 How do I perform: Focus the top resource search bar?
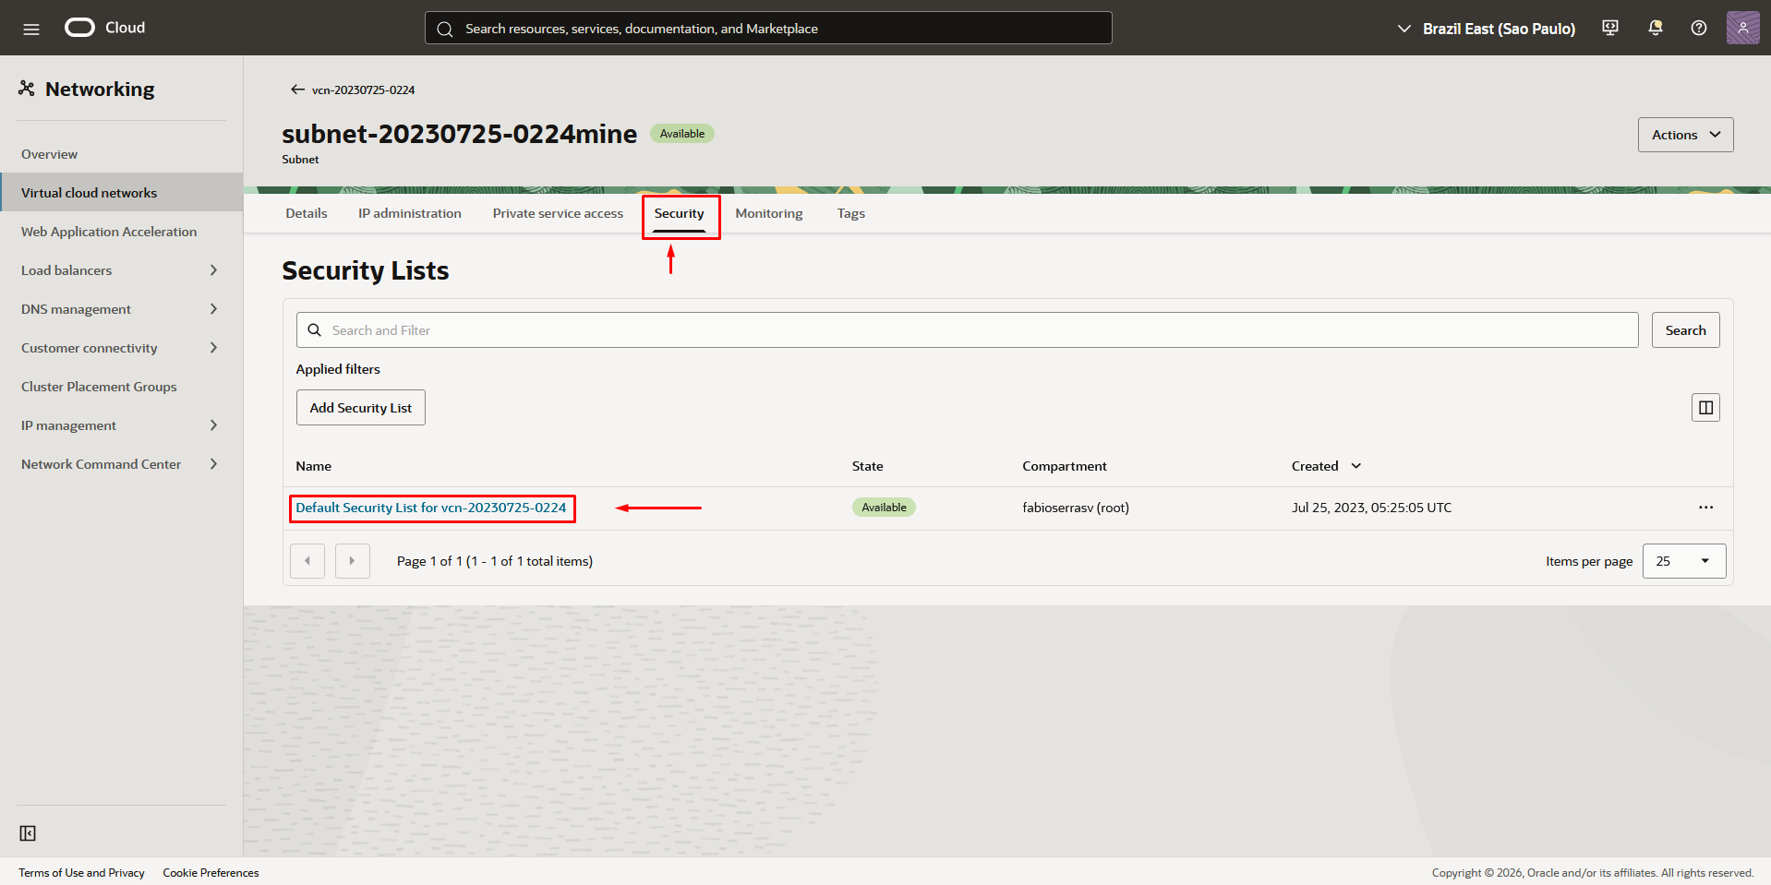coord(768,28)
